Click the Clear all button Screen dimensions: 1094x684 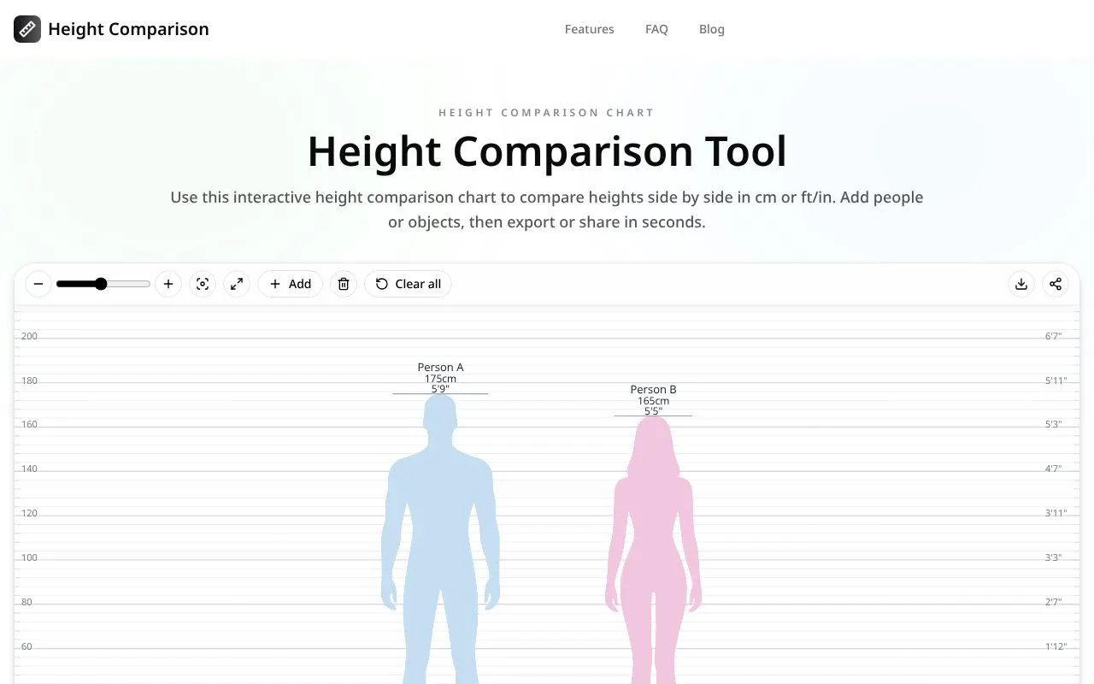coord(408,284)
